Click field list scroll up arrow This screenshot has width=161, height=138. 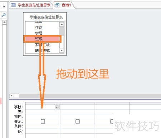62,24
